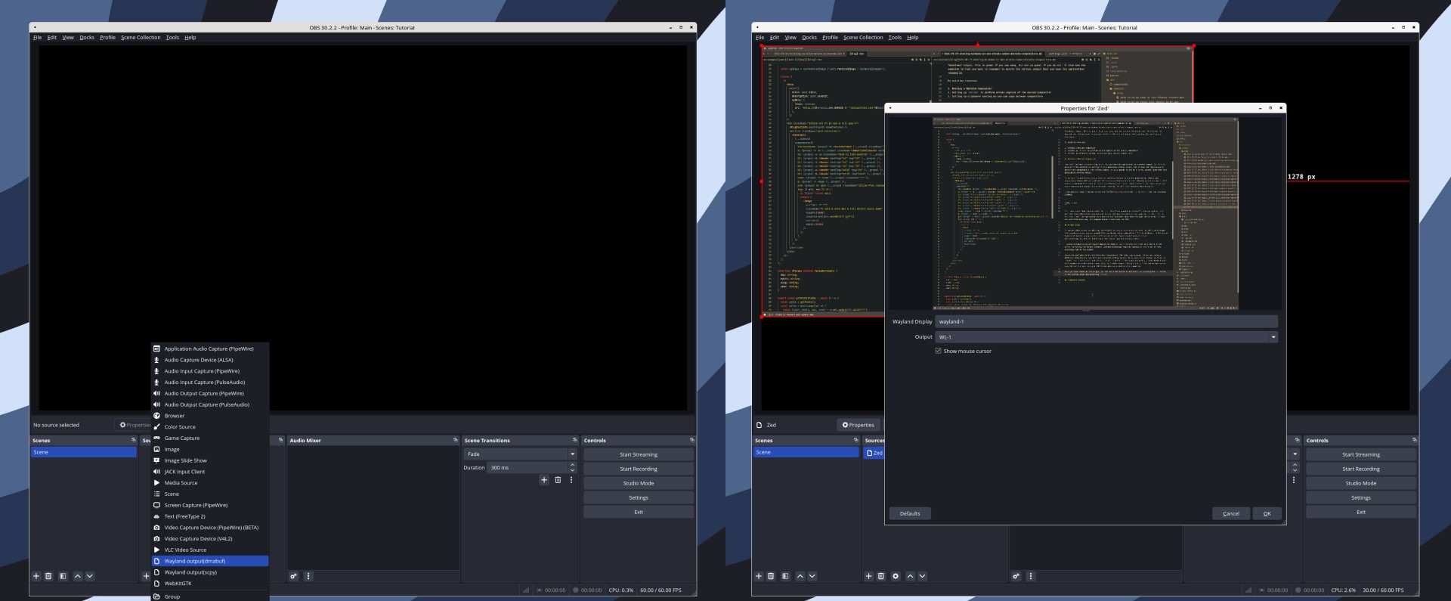Click Studio Mode in window with source menu
Screen dimensions: 1451x601
[x=639, y=483]
